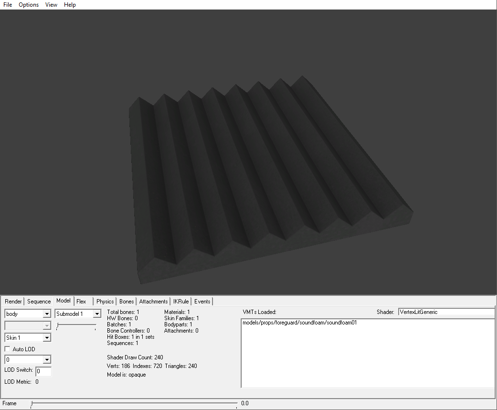This screenshot has width=497, height=410.
Task: Click the slider below Submodel dropdown
Action: (76, 325)
